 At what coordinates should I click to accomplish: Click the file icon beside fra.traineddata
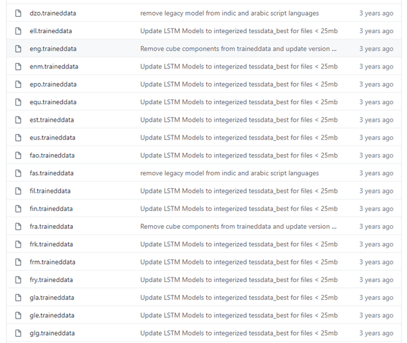click(18, 227)
